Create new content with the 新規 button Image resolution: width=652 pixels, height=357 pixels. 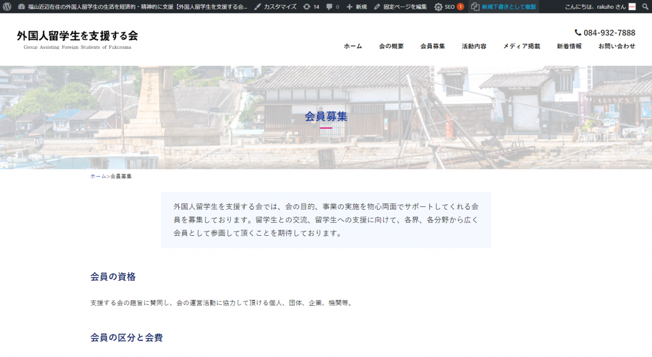356,7
